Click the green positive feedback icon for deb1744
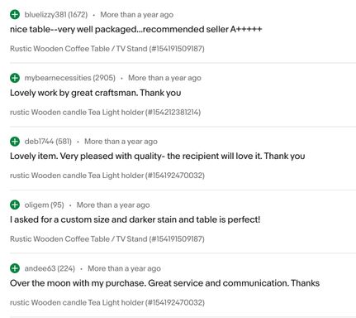Viewport: 356px width, 318px height. (15, 142)
